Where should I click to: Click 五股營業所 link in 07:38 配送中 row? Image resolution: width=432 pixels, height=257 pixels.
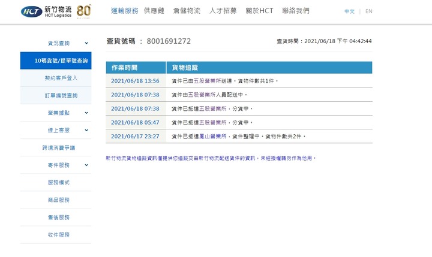coord(202,95)
